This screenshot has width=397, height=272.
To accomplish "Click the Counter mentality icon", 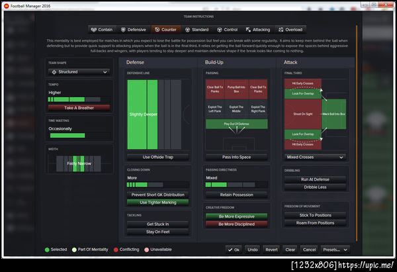I will [157, 30].
